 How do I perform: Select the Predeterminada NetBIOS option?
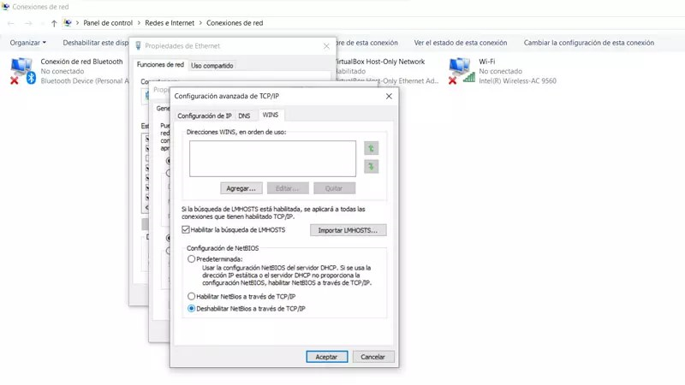(x=192, y=258)
